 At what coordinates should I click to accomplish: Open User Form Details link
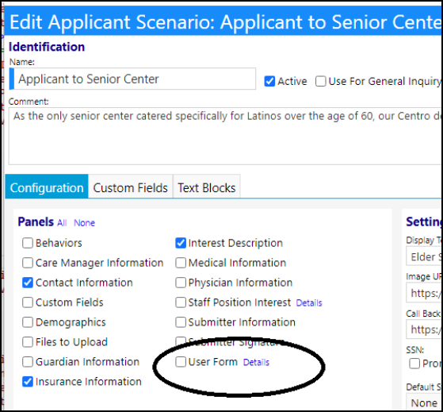click(x=256, y=363)
